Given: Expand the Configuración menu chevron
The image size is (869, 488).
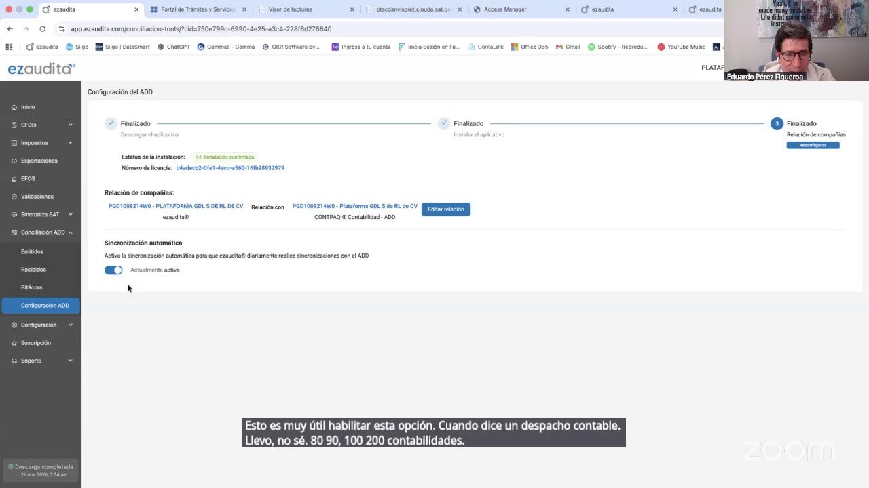Looking at the screenshot, I should click(x=71, y=325).
